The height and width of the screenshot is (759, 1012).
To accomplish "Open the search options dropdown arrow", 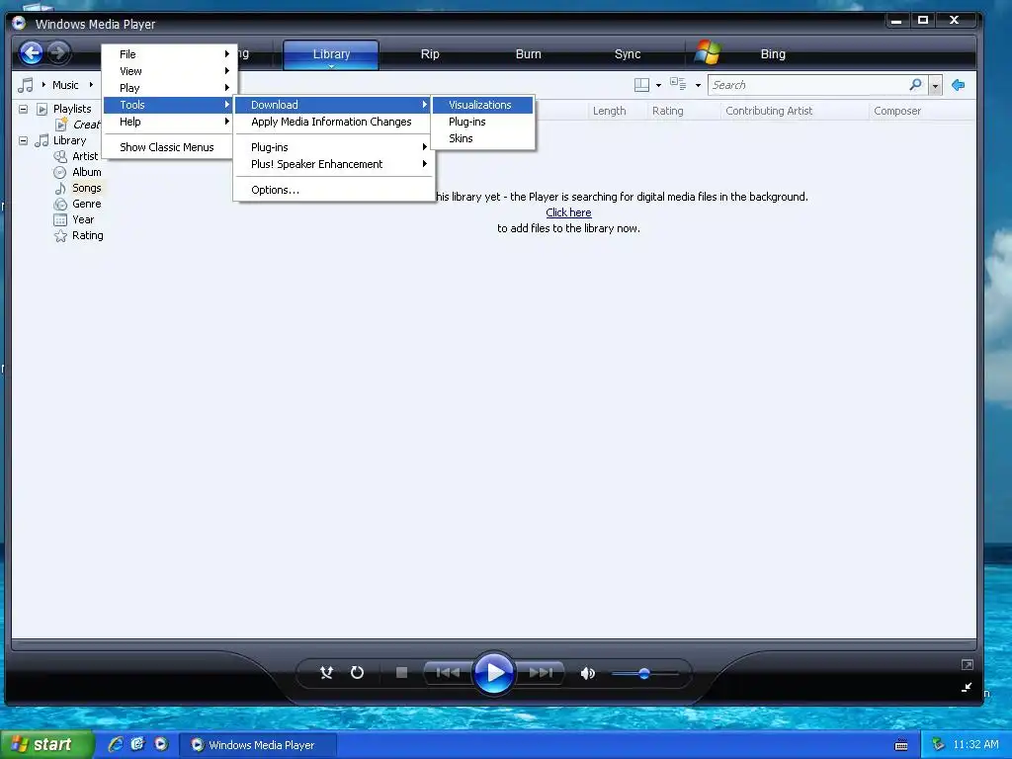I will coord(935,85).
